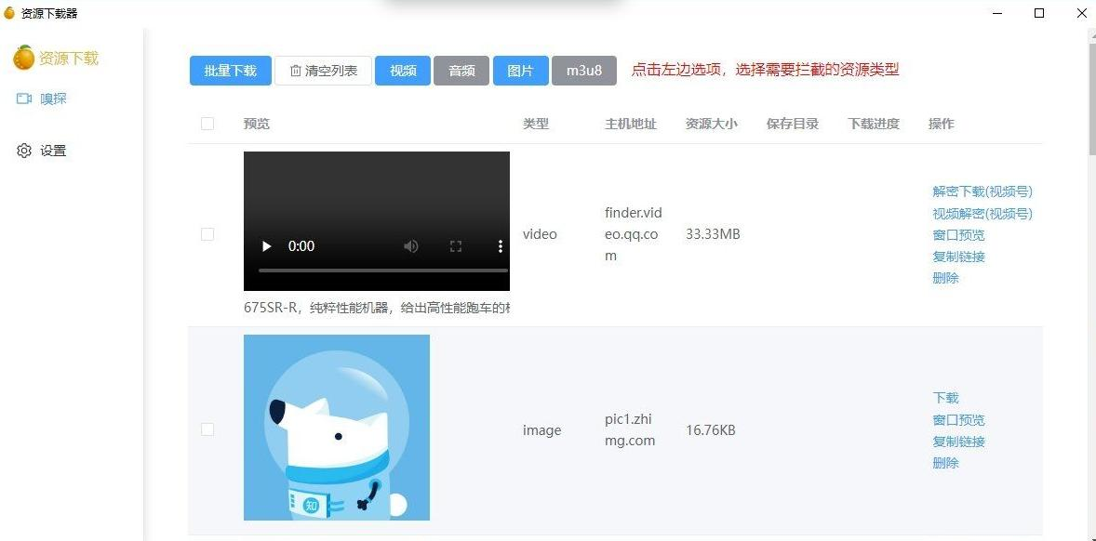
Task: Toggle 视频 resource type filter
Action: coord(403,71)
